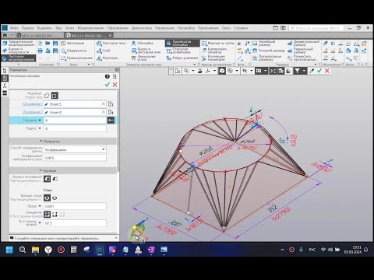Open the Правка menu
The height and width of the screenshot is (280, 374).
(x=27, y=28)
